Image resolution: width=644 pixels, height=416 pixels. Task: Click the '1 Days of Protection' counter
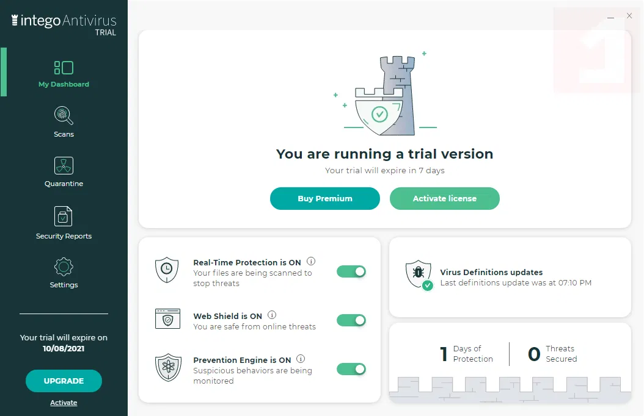pyautogui.click(x=466, y=354)
